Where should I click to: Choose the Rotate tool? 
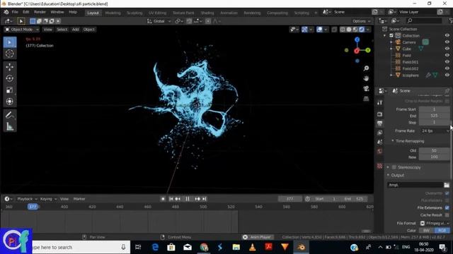[x=9, y=78]
